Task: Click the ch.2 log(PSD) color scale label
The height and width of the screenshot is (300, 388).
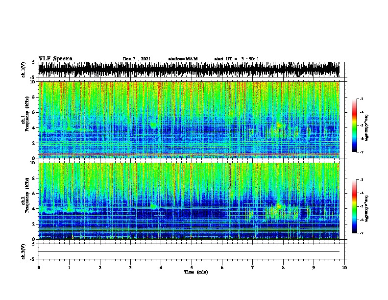Action: click(x=366, y=208)
